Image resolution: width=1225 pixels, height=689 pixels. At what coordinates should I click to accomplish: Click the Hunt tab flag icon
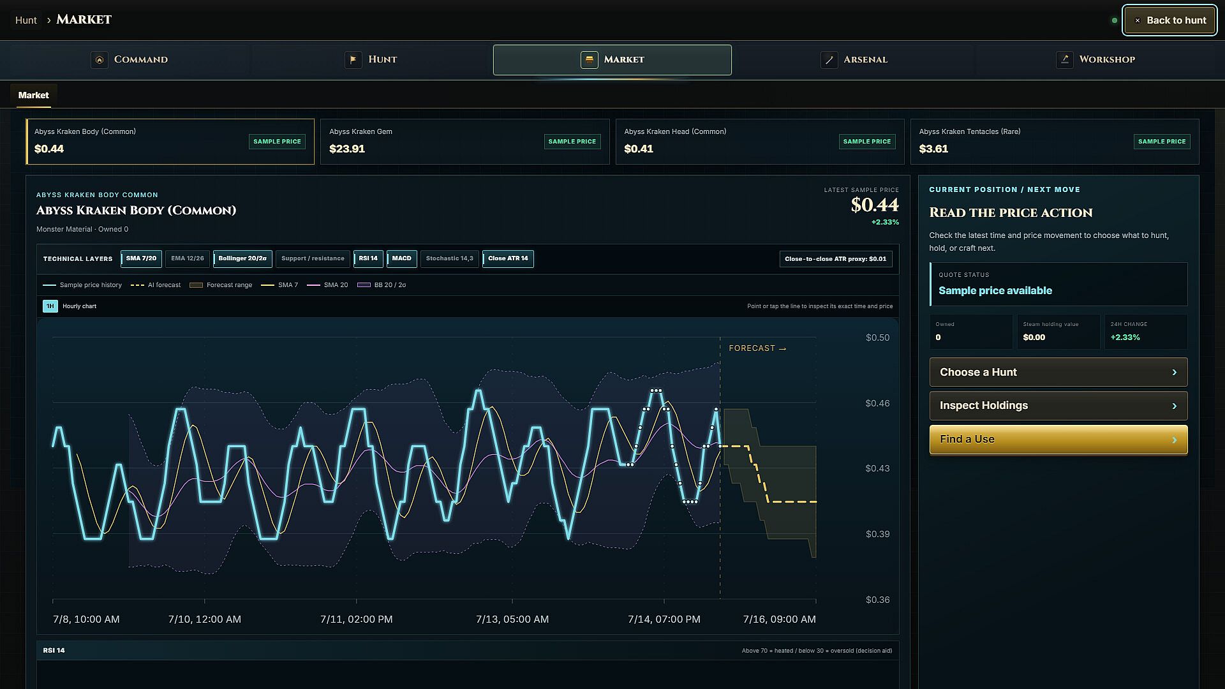coord(353,60)
